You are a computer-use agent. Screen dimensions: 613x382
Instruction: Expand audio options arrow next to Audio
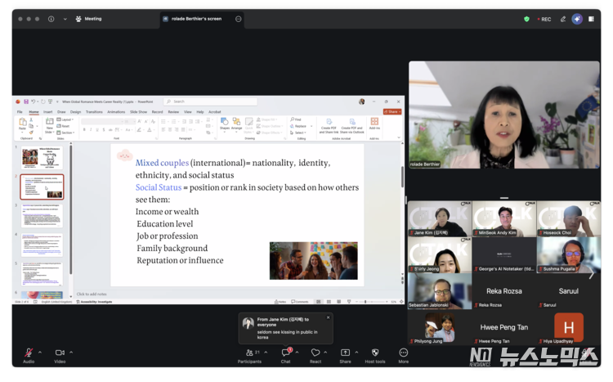click(39, 353)
